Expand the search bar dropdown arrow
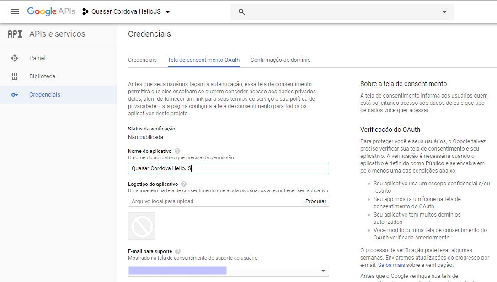Image resolution: width=497 pixels, height=282 pixels. click(444, 12)
